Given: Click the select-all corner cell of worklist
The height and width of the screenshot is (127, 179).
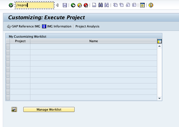Looking at the screenshot, I should [8, 41].
